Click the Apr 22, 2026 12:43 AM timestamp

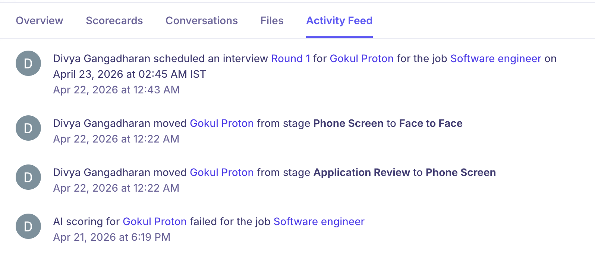(116, 90)
